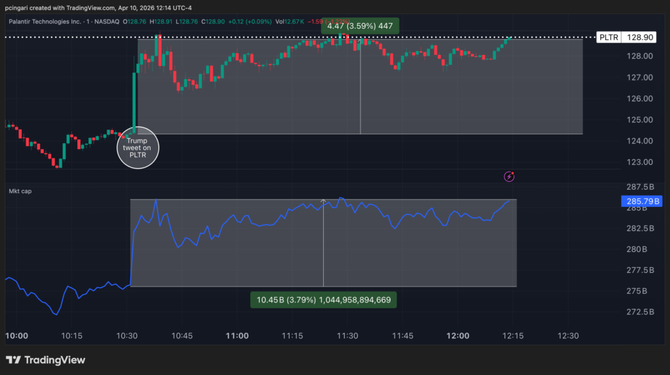Click the C128.90 close value in header

coord(213,22)
